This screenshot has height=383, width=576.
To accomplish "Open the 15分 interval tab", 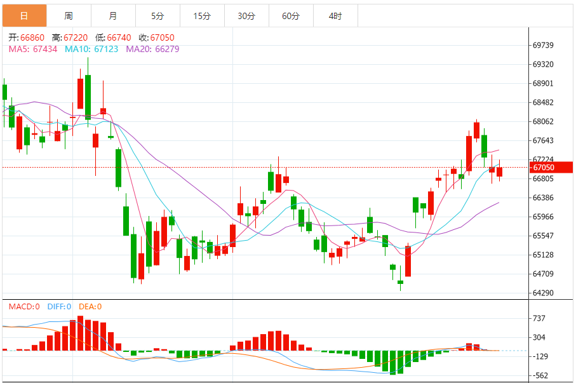I will [x=202, y=16].
